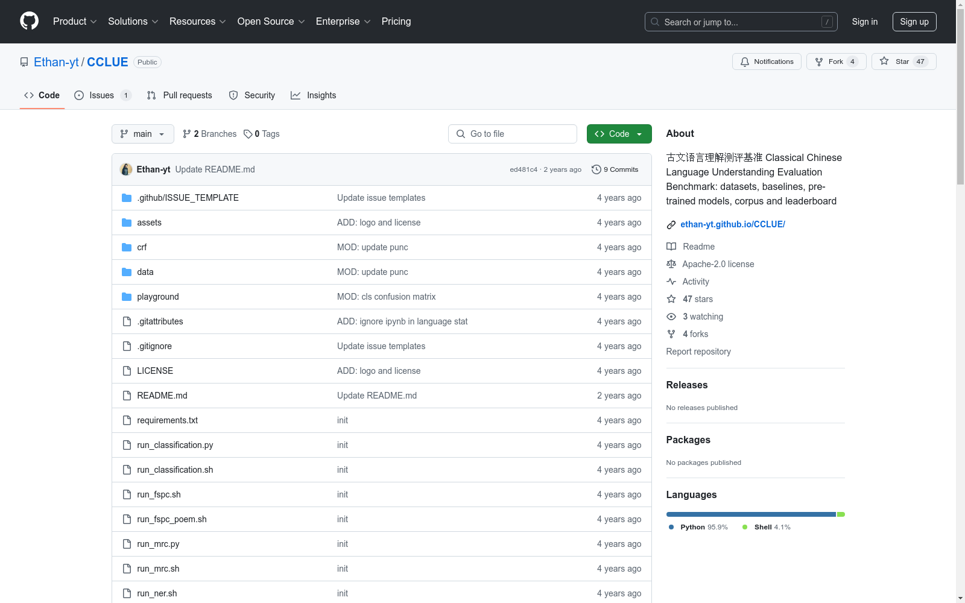Click the Python language bar segment

(751, 514)
